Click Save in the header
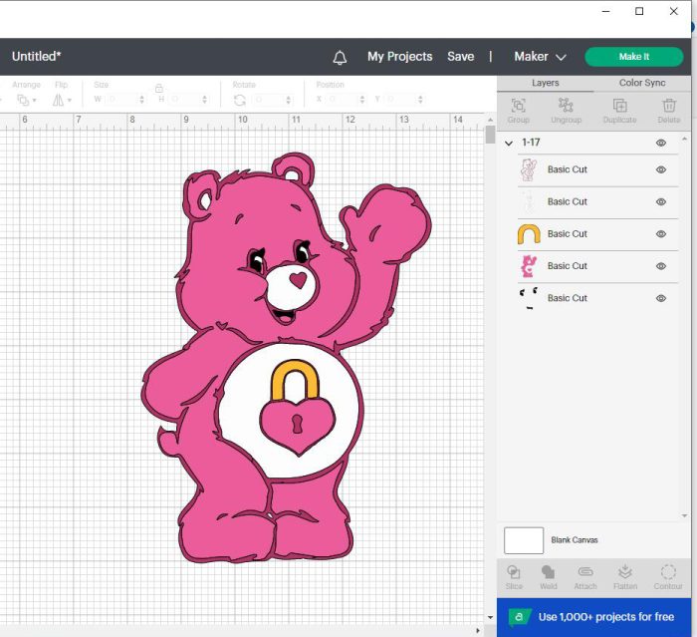This screenshot has width=697, height=637. pos(460,57)
